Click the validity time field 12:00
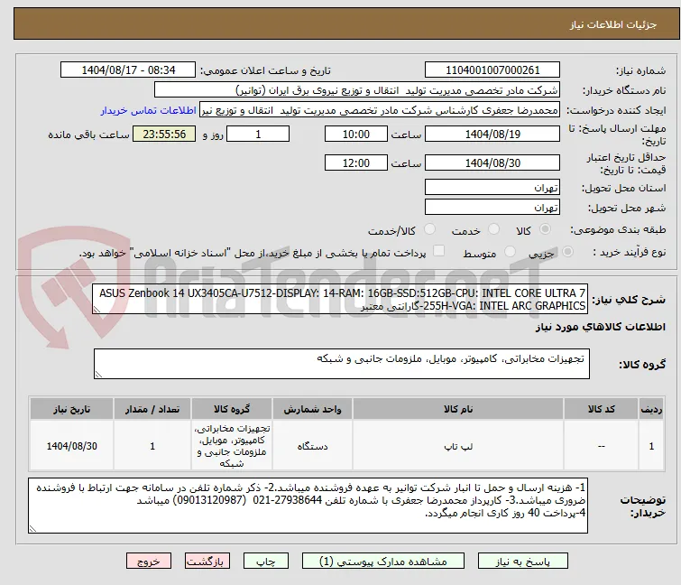This screenshot has width=681, height=585. pos(355,163)
